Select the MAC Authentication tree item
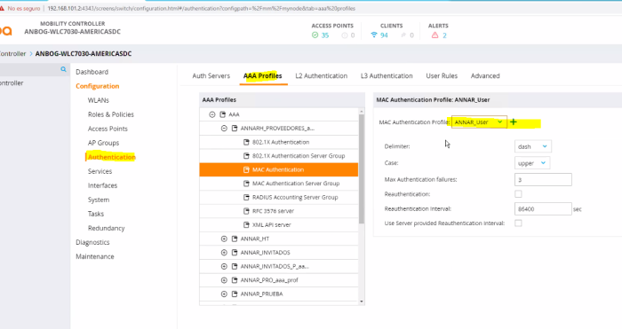Viewport: 622px width, 329px height. (278, 169)
